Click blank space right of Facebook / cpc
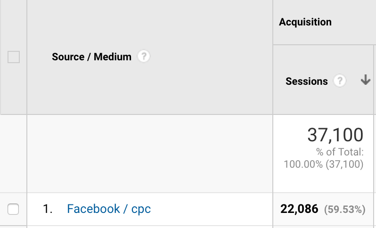Image resolution: width=376 pixels, height=228 pixels. click(x=211, y=209)
